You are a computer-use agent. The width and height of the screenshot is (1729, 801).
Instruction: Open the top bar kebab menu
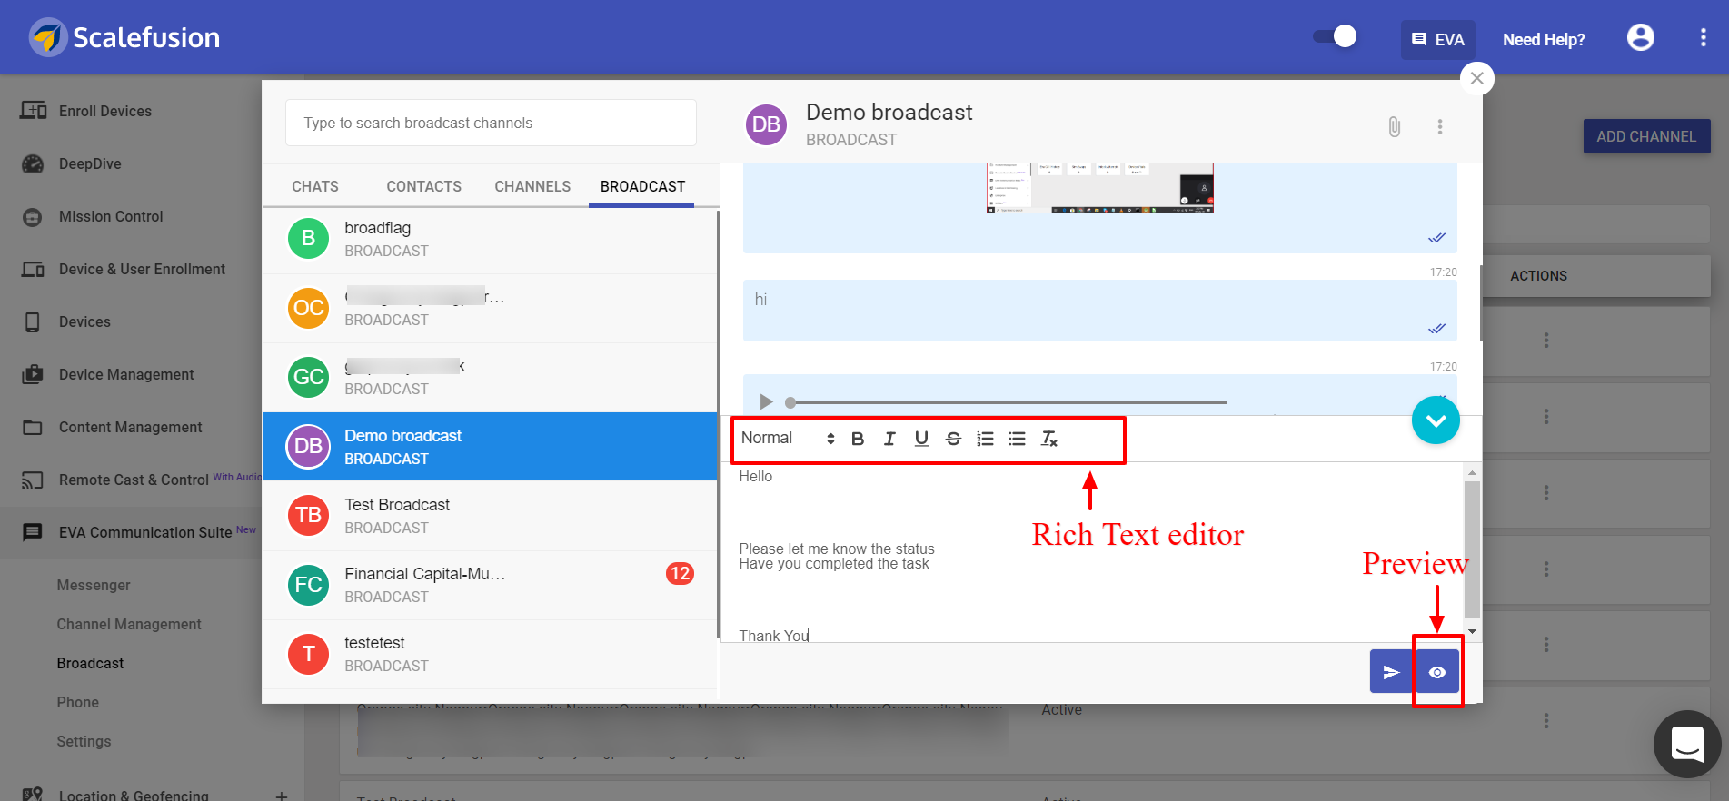[1703, 38]
